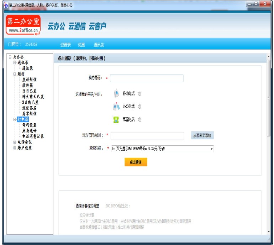The image size is (274, 245).
Task: Open 短信签名 in the tree
Action: [x=29, y=108]
